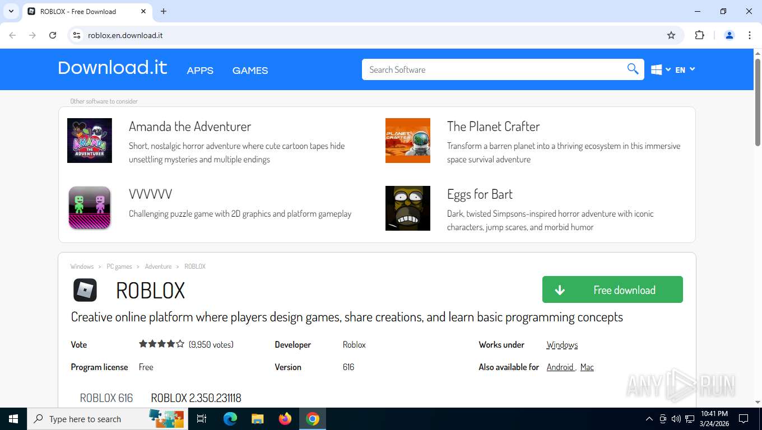Click the Eggs for Bart thumbnail

click(408, 208)
